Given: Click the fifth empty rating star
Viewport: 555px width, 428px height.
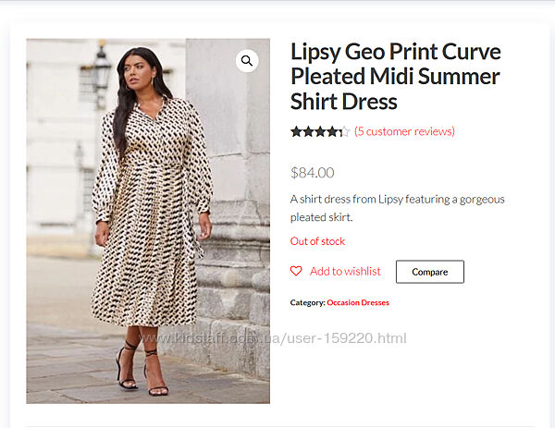Looking at the screenshot, I should point(344,131).
